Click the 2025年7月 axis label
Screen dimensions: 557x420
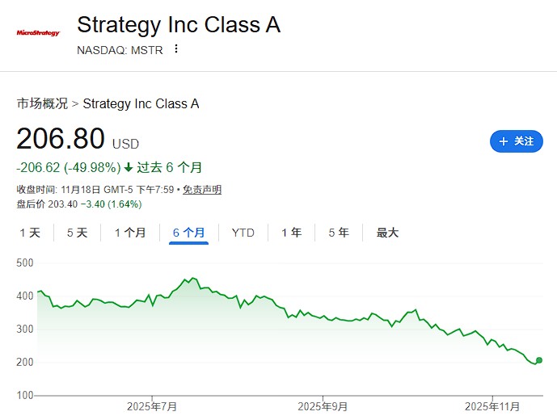[x=152, y=407]
